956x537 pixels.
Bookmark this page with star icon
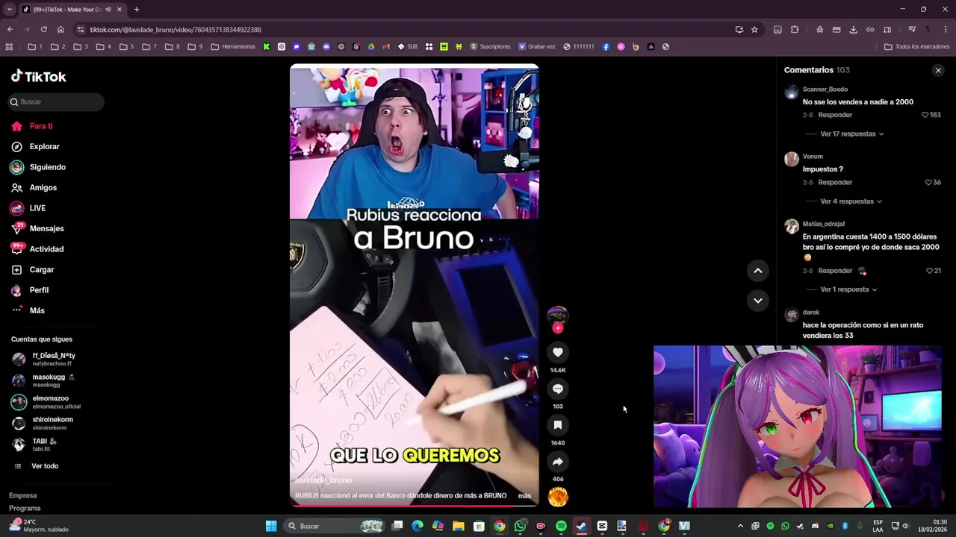click(754, 29)
